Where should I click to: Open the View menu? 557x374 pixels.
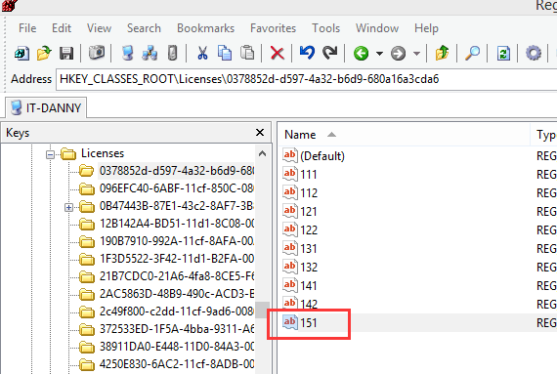pos(99,28)
